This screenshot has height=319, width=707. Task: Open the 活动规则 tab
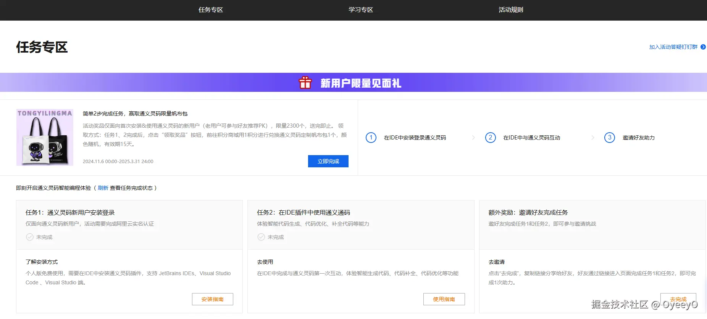coord(510,10)
